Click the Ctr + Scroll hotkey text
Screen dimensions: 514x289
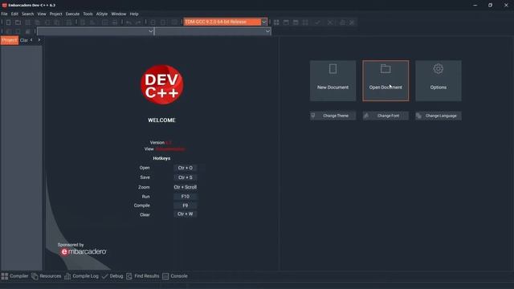(x=186, y=187)
